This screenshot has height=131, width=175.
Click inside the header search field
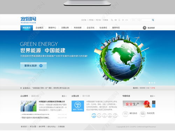coord(141,20)
